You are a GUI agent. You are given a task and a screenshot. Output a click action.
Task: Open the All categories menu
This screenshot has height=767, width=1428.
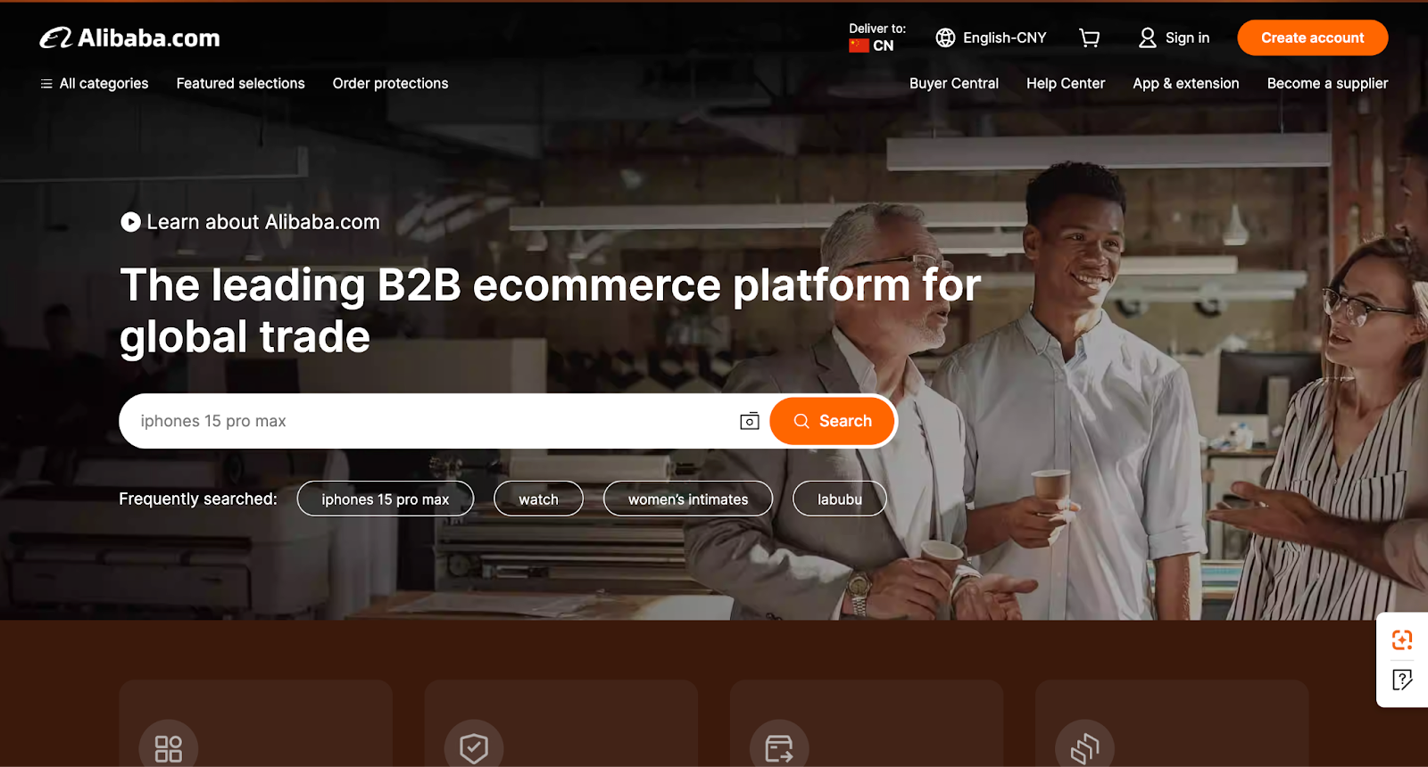click(95, 84)
